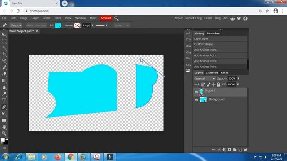
Task: Open the Twitter link icon
Action: (239, 18)
